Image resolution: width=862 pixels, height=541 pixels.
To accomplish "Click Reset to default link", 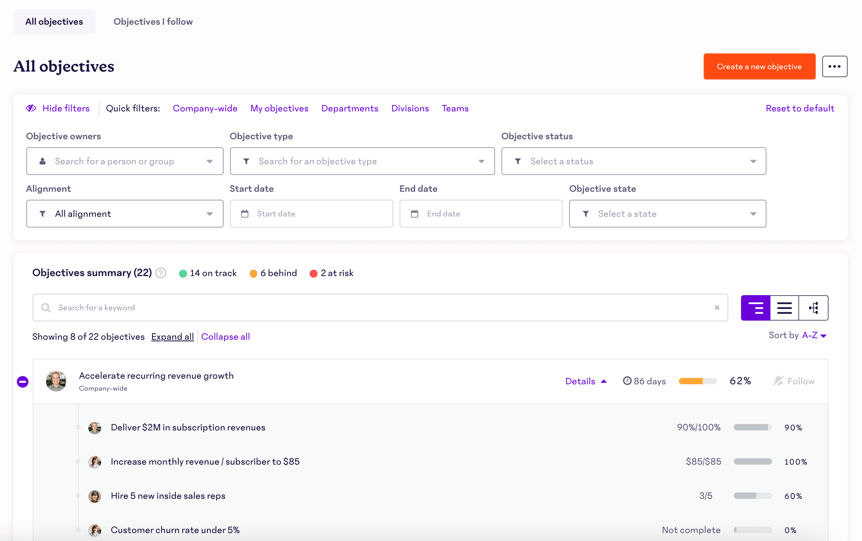I will click(800, 109).
